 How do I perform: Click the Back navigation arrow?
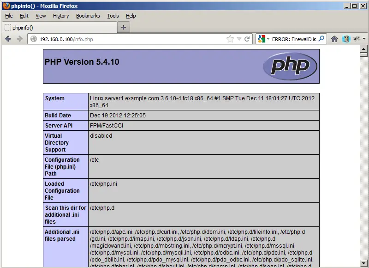click(x=8, y=39)
